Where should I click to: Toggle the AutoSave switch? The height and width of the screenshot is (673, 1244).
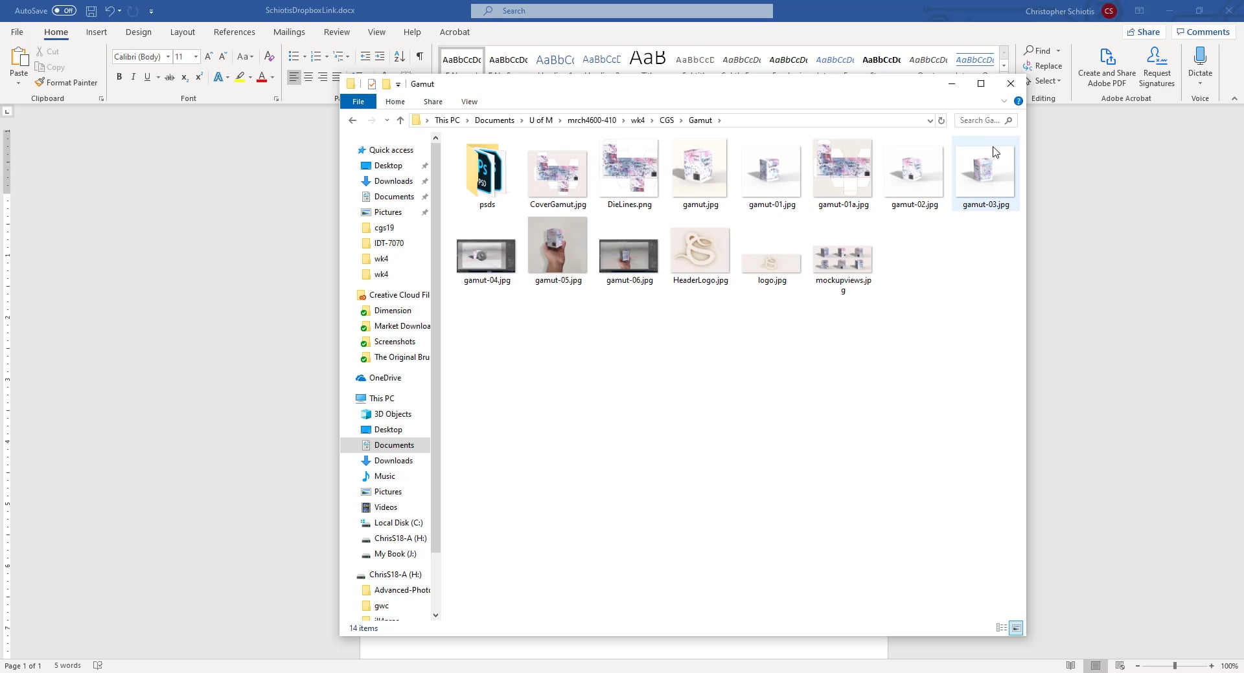pos(64,11)
